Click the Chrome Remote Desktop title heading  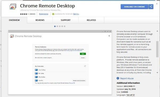pyautogui.click(x=47, y=6)
